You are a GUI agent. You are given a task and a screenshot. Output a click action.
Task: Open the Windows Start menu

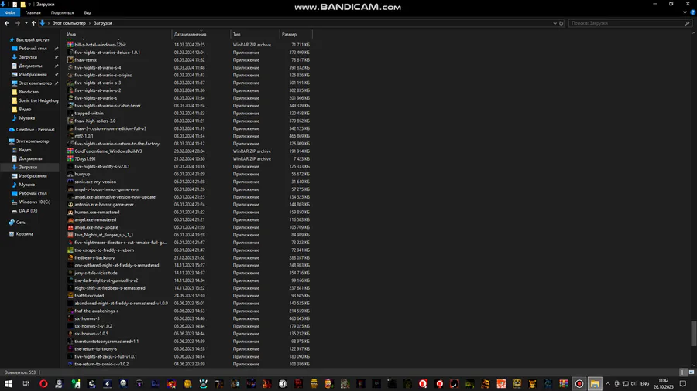click(9, 384)
